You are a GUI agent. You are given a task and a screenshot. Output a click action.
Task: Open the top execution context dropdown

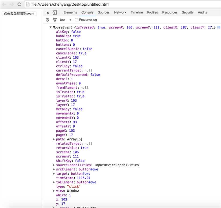[66, 20]
